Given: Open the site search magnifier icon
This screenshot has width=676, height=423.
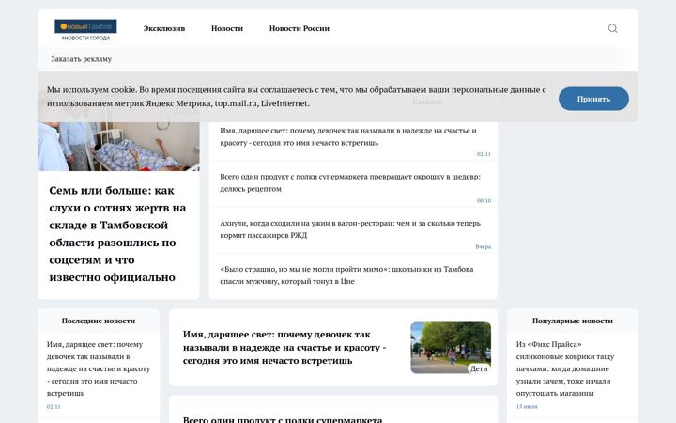Looking at the screenshot, I should [x=612, y=28].
